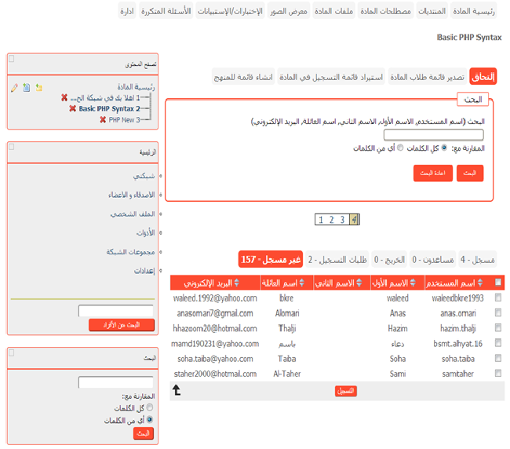Switch to the التحاق tab

(x=483, y=76)
